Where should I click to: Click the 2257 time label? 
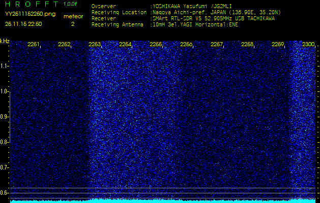tap(217, 44)
